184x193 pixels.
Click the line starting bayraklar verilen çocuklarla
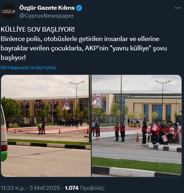84,48
